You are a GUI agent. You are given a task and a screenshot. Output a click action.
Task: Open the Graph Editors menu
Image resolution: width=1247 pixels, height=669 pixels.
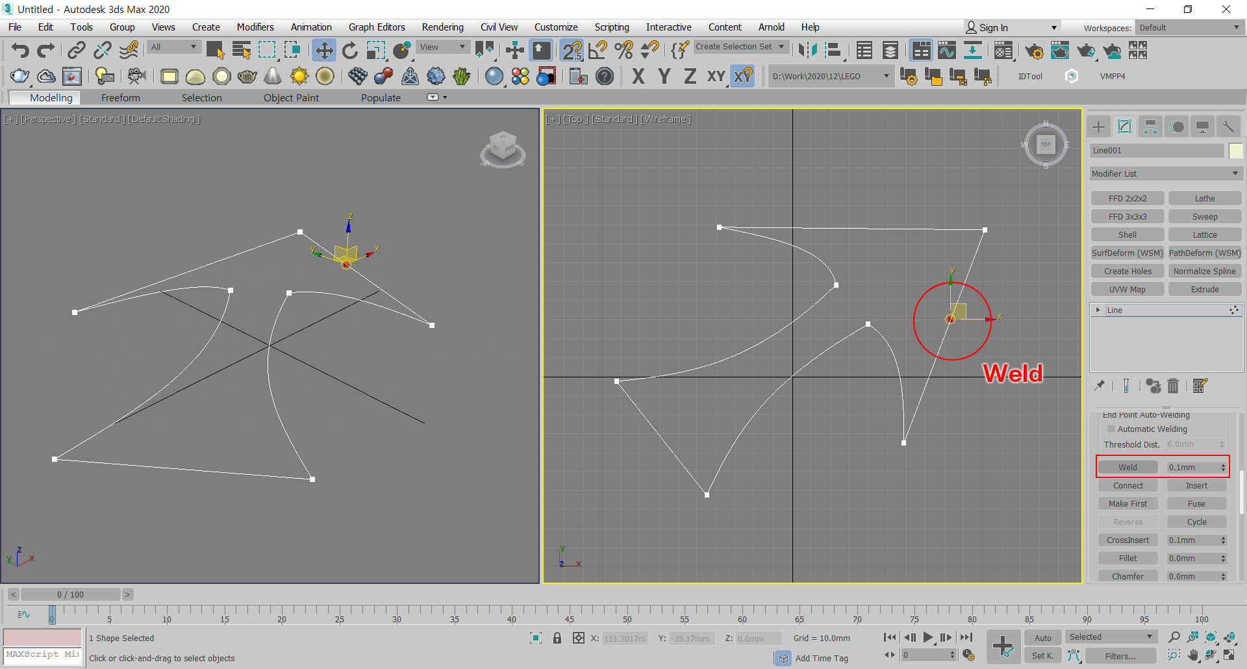[x=377, y=27]
